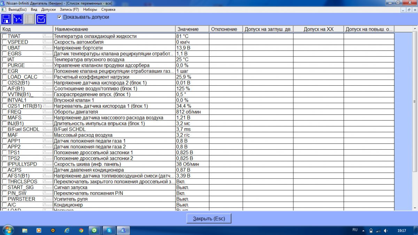418x235 pixels.
Task: Click the volume icon in the system tray
Action: click(386, 230)
